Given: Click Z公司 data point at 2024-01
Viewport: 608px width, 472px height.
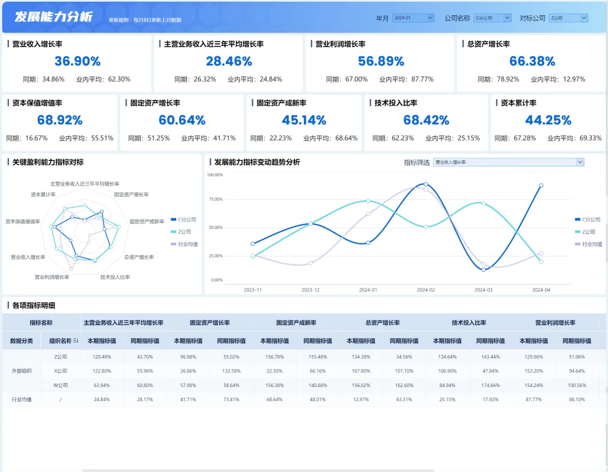Looking at the screenshot, I should point(368,201).
